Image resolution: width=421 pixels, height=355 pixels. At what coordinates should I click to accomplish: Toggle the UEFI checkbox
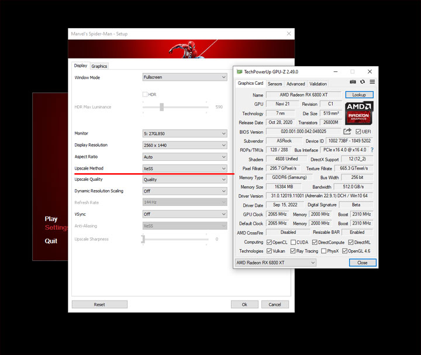358,132
